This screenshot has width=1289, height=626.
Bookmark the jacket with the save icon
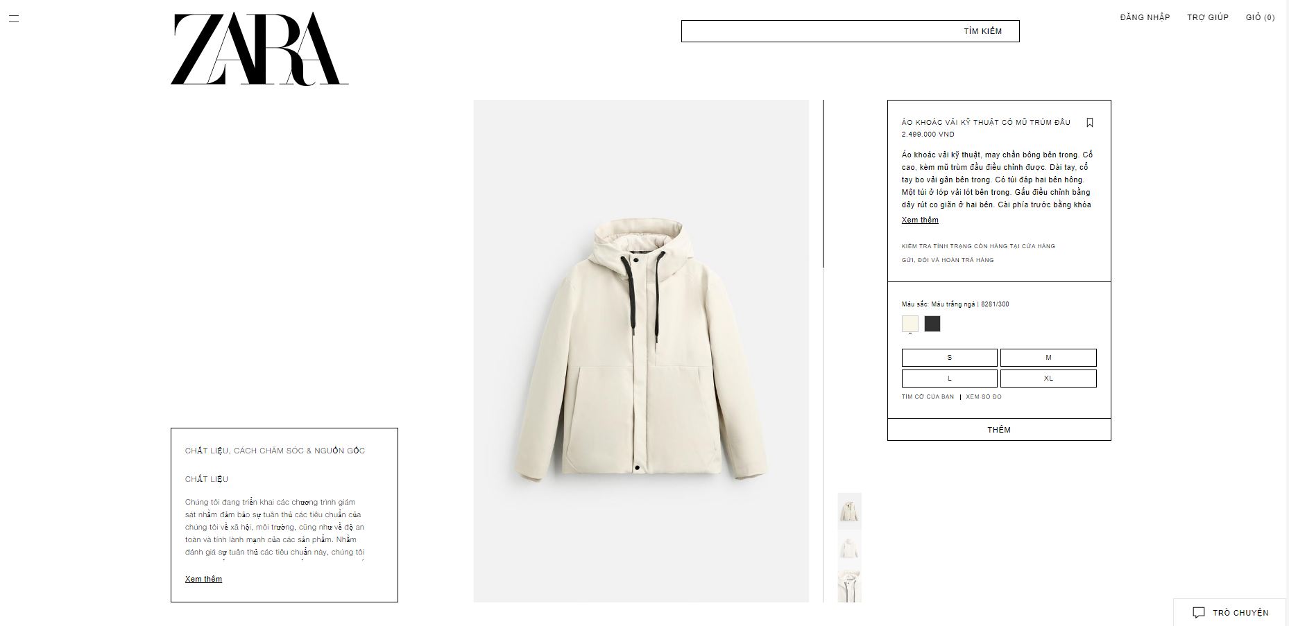1090,123
